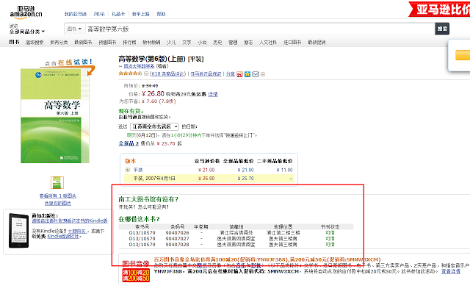
Task: Open the share options dropdown arrow
Action: tap(263, 74)
